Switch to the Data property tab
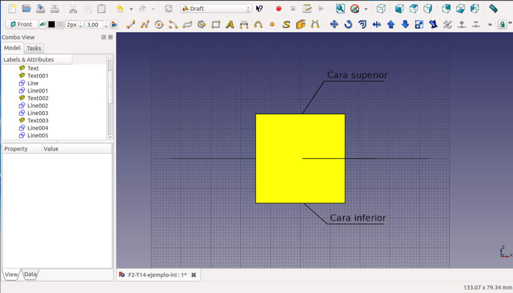The width and height of the screenshot is (513, 293). tap(30, 274)
